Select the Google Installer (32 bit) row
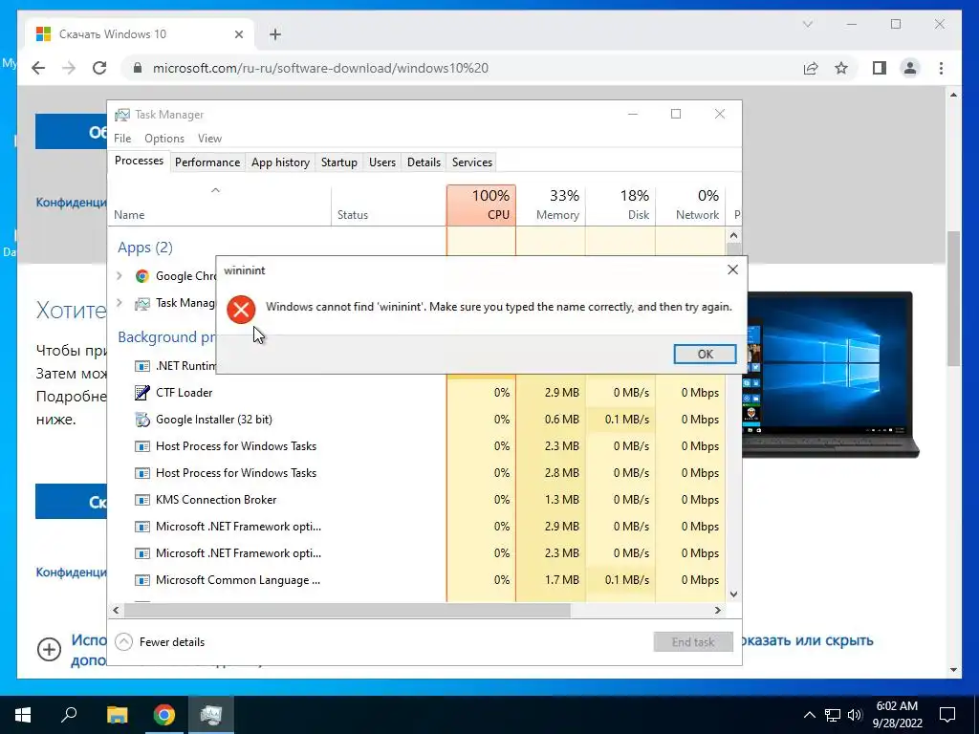 (417, 420)
